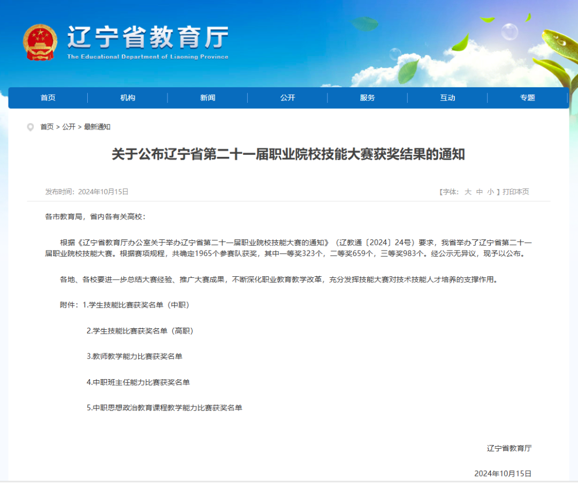Open the 机构 navigation menu item
The image size is (578, 483).
click(x=127, y=97)
